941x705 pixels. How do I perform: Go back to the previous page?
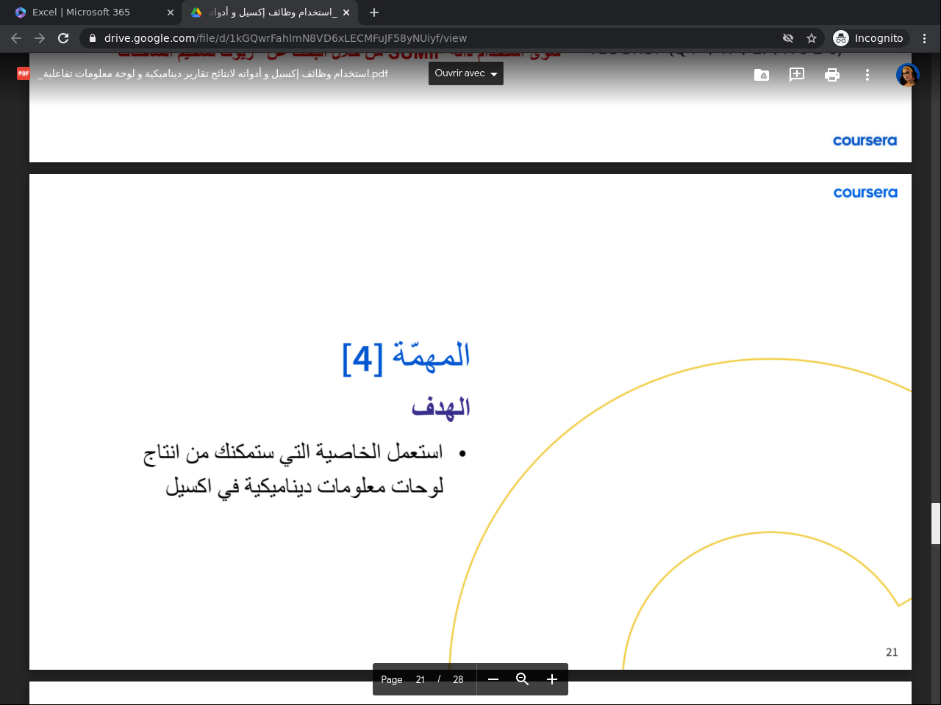click(16, 38)
